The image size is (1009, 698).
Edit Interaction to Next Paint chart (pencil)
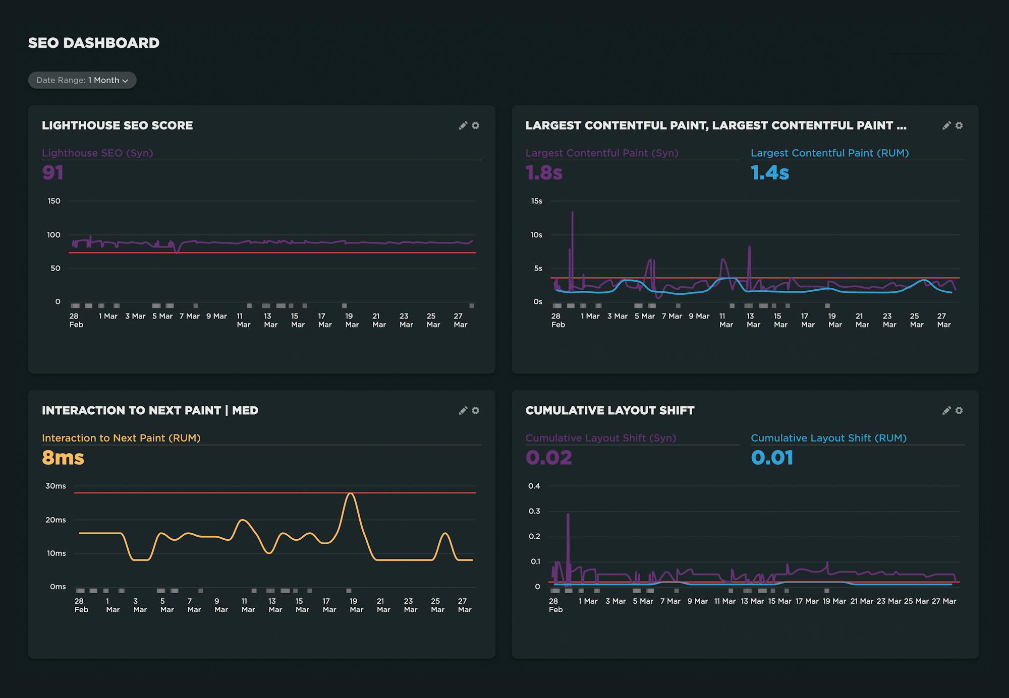tap(463, 411)
